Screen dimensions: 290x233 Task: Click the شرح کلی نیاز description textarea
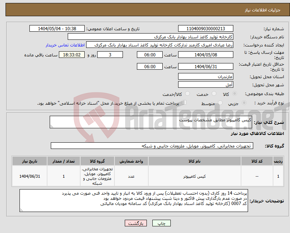[x=151, y=122]
